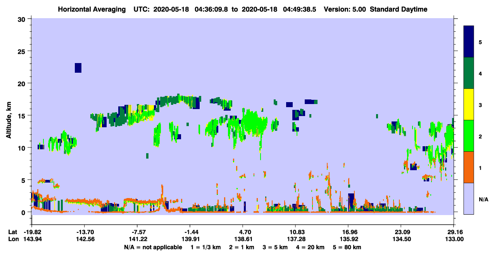Viewport: 504px width, 258px height.
Task: Click the 20 altitude tick label
Action: click(x=22, y=83)
